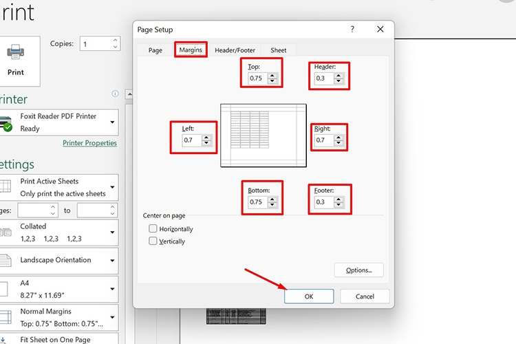Open the Landscape Orientation dropdown
Image resolution: width=516 pixels, height=344 pixels.
112,261
